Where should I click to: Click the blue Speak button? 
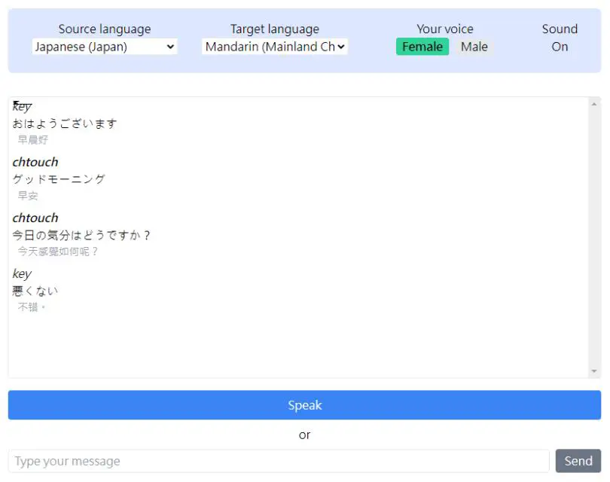pyautogui.click(x=304, y=405)
